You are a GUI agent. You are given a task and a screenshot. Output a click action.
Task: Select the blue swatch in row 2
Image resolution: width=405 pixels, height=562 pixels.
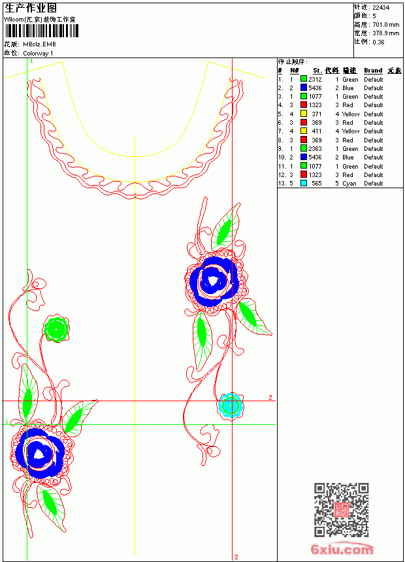[x=304, y=88]
